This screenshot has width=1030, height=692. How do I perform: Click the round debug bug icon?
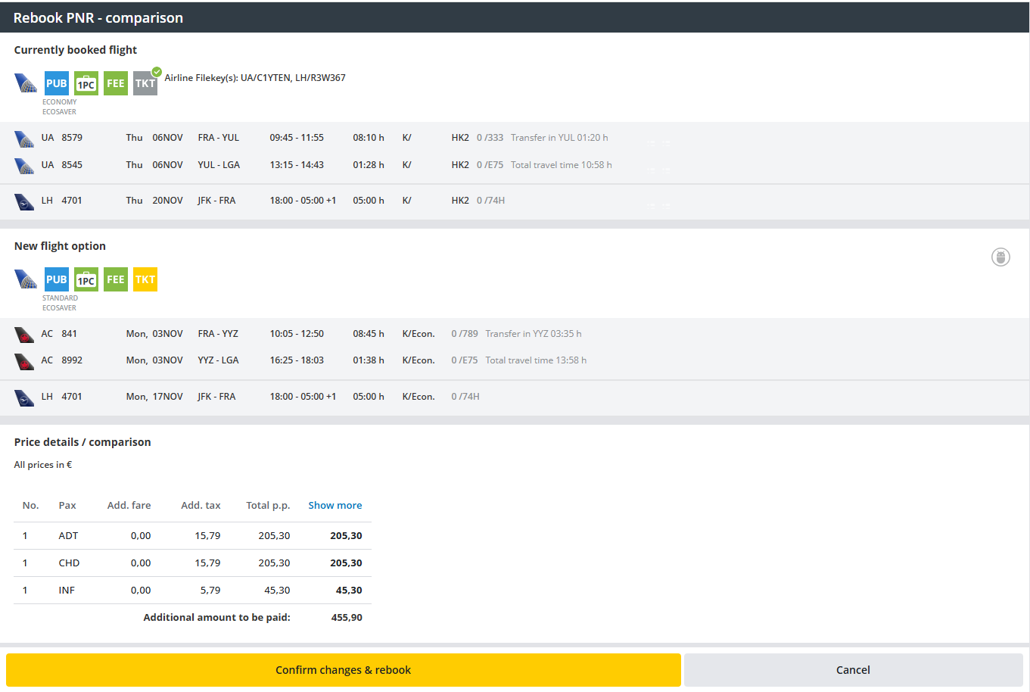(x=1000, y=257)
